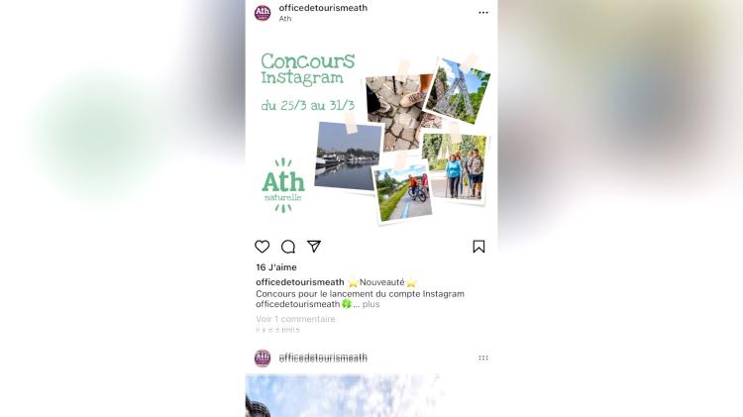Screen dimensions: 743x417
Task: Tap Ath profile avatar on second post
Action: click(x=263, y=359)
